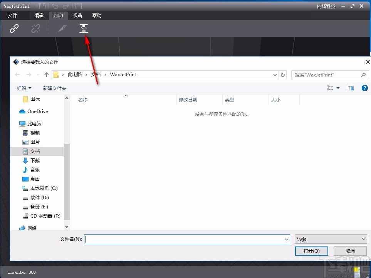Refresh the folder view

tap(283, 75)
